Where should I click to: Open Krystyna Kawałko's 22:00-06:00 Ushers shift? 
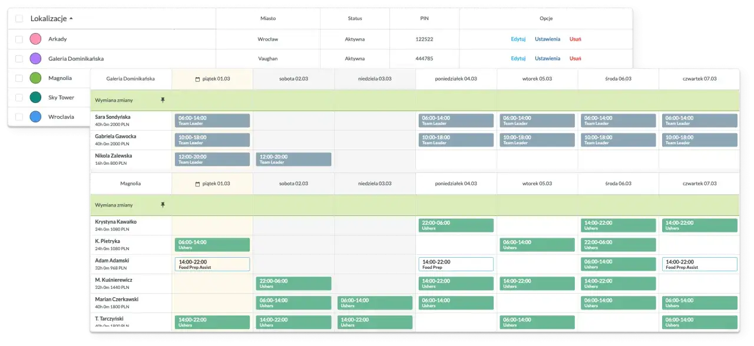[456, 225]
